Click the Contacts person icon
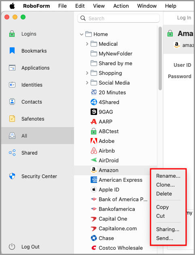This screenshot has height=255, width=195. pyautogui.click(x=12, y=102)
